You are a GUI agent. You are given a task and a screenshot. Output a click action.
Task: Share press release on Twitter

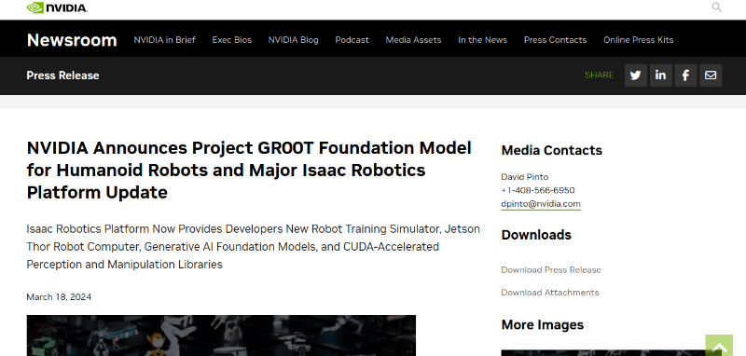pos(636,75)
